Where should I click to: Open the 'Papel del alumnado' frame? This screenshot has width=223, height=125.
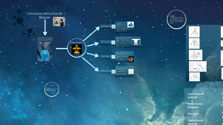click(106, 26)
